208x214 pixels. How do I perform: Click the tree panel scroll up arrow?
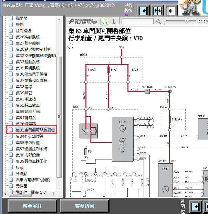(x=59, y=20)
